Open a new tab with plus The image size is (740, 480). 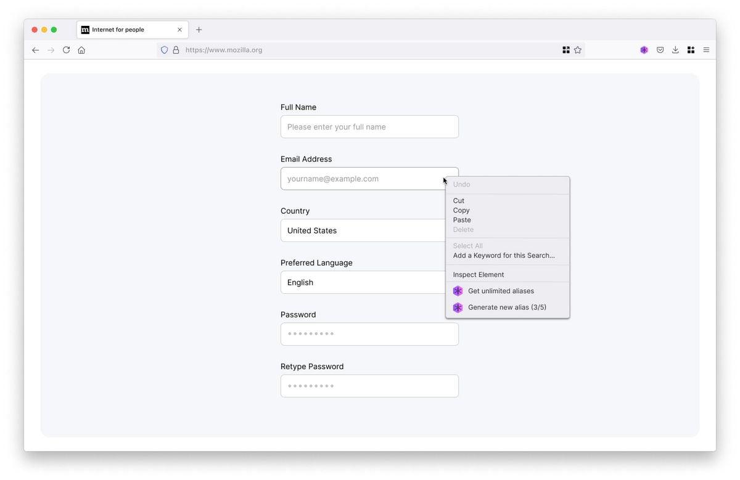pos(199,30)
